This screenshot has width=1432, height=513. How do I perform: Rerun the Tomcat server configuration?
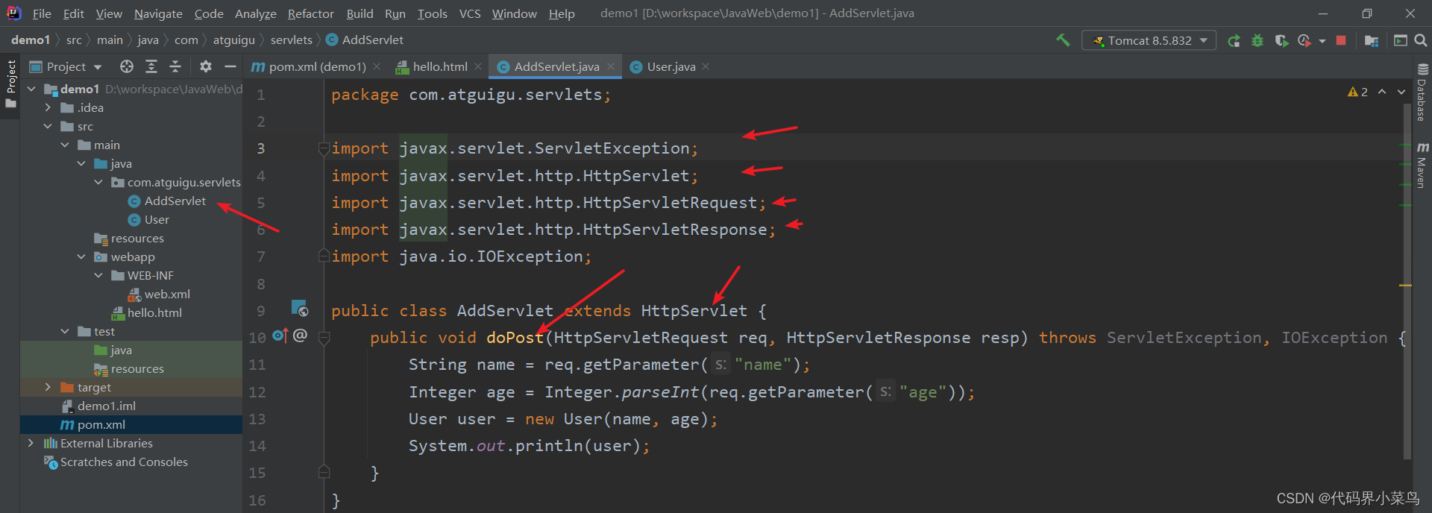[x=1234, y=40]
